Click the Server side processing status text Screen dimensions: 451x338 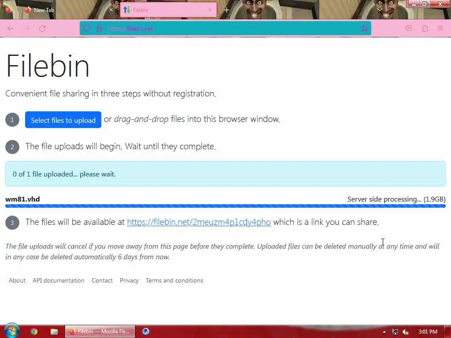[396, 199]
